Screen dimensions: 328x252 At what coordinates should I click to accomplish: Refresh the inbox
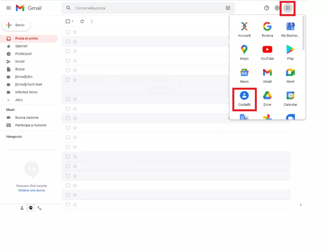(x=82, y=21)
